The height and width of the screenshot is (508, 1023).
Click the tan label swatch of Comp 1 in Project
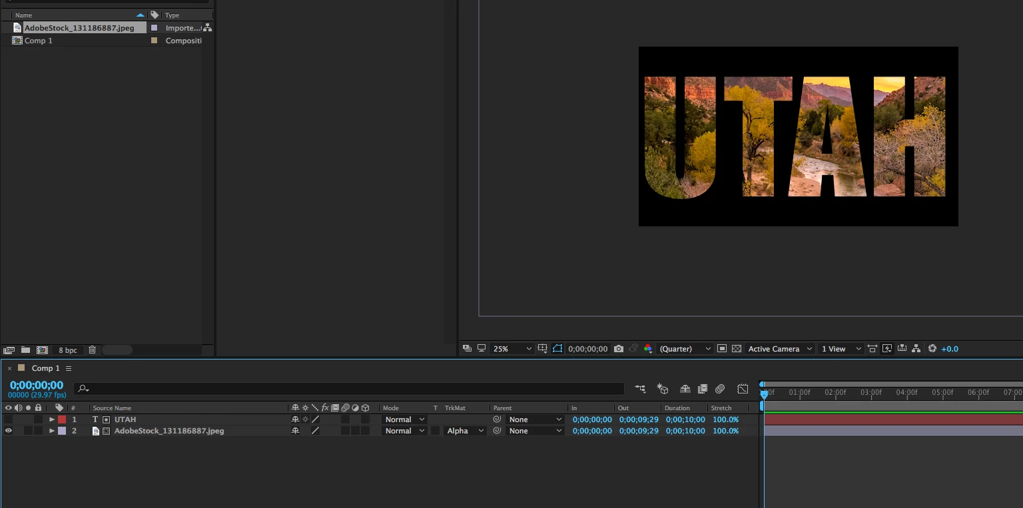155,41
